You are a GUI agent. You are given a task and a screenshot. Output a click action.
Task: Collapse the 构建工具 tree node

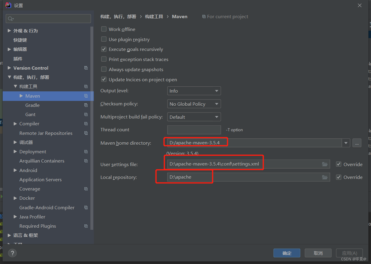click(x=15, y=86)
